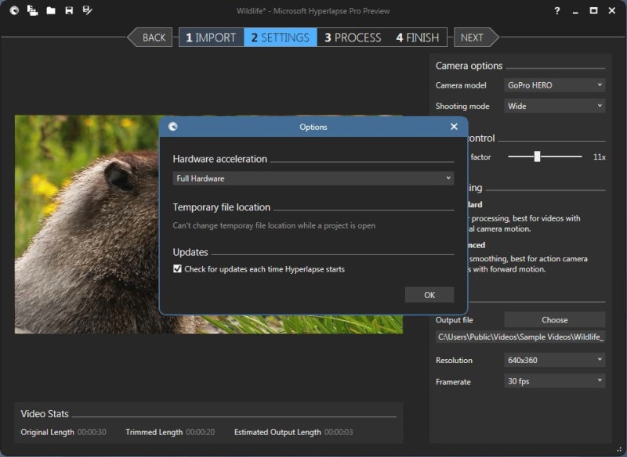Switch to the 3 PROCESS tab
627x457 pixels.
click(352, 37)
